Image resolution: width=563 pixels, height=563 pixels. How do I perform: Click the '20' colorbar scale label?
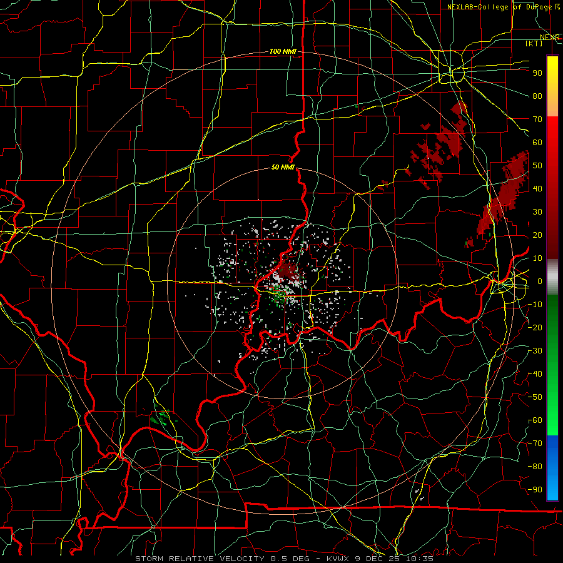(537, 235)
